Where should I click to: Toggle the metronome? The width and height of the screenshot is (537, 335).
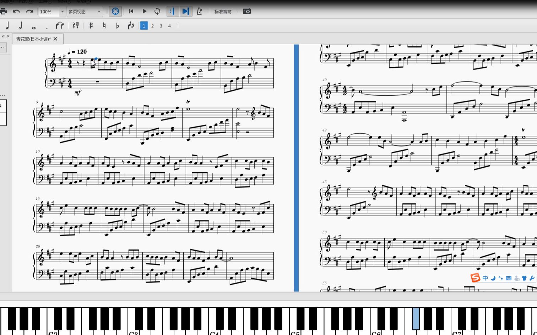coord(199,11)
